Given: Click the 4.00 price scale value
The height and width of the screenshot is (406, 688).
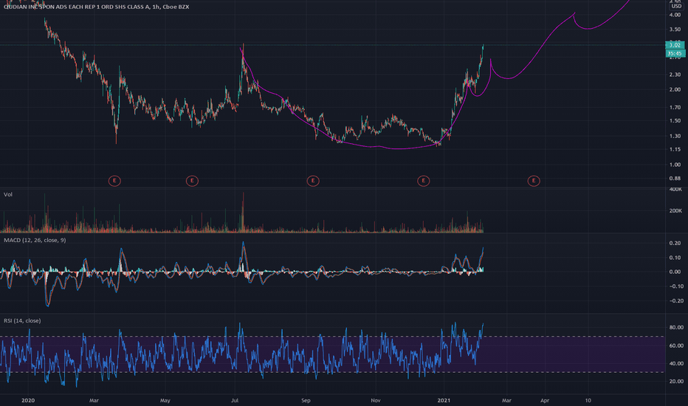Looking at the screenshot, I should coord(675,15).
